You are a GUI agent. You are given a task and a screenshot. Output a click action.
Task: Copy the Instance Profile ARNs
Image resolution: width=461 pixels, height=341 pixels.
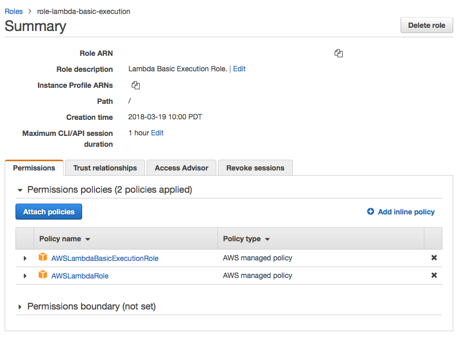click(135, 85)
